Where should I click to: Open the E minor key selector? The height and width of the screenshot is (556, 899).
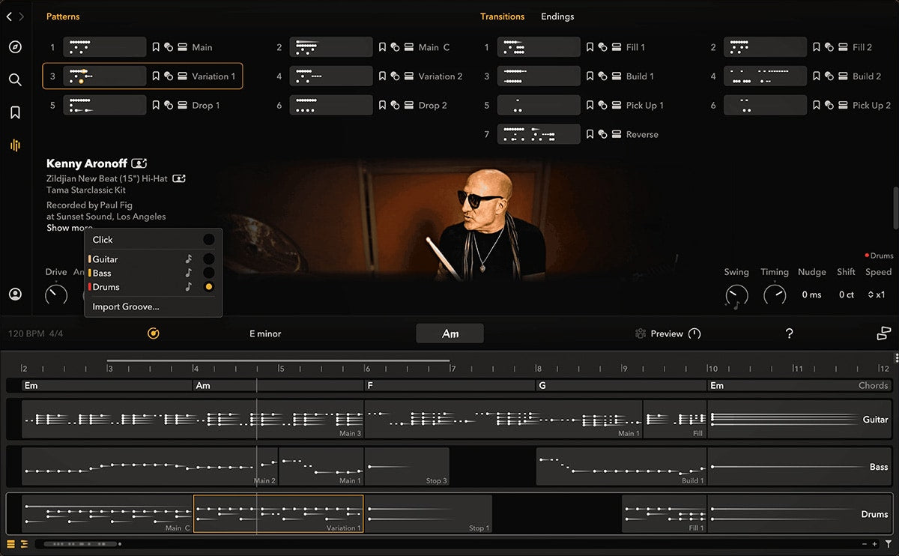point(265,333)
